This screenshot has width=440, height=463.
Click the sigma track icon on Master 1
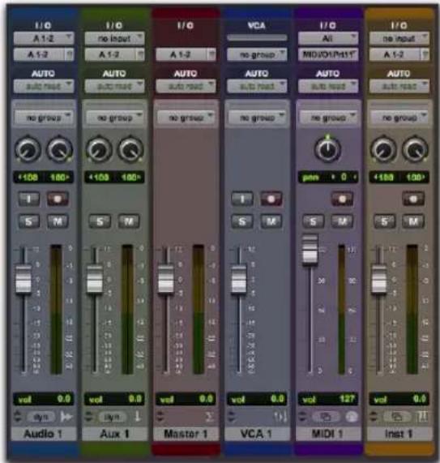209,417
